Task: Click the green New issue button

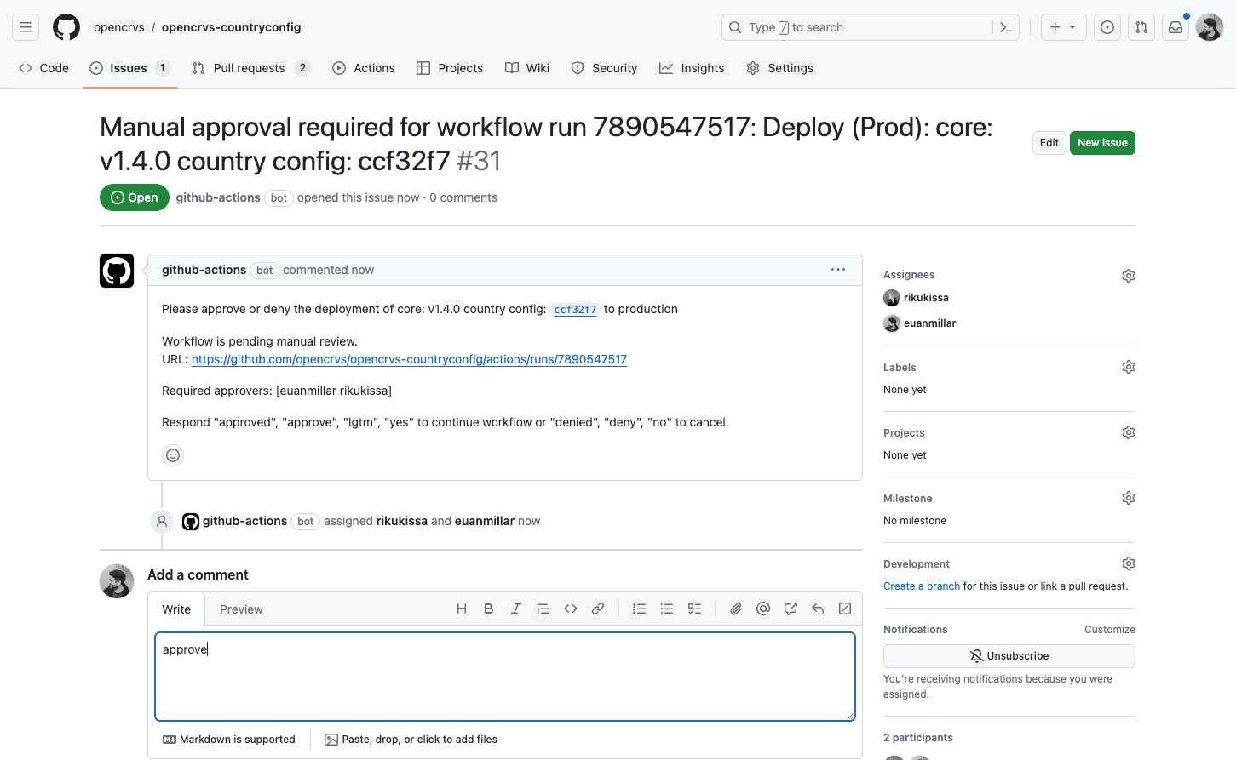Action: pyautogui.click(x=1102, y=143)
